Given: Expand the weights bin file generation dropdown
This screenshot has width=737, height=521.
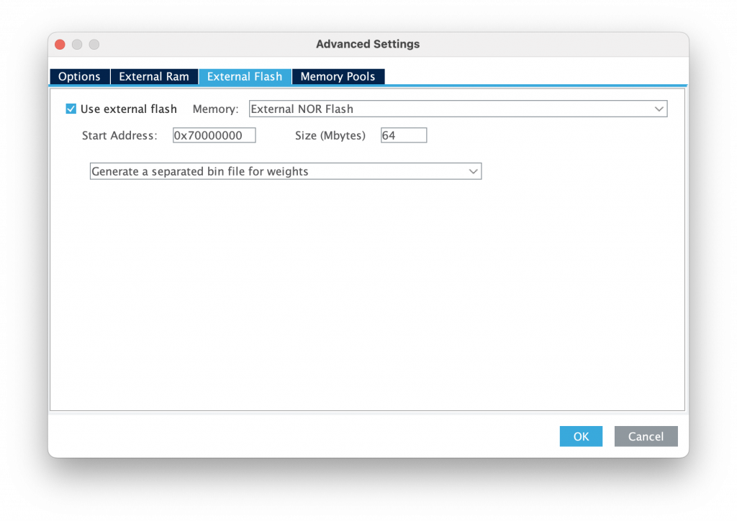Looking at the screenshot, I should pos(286,171).
